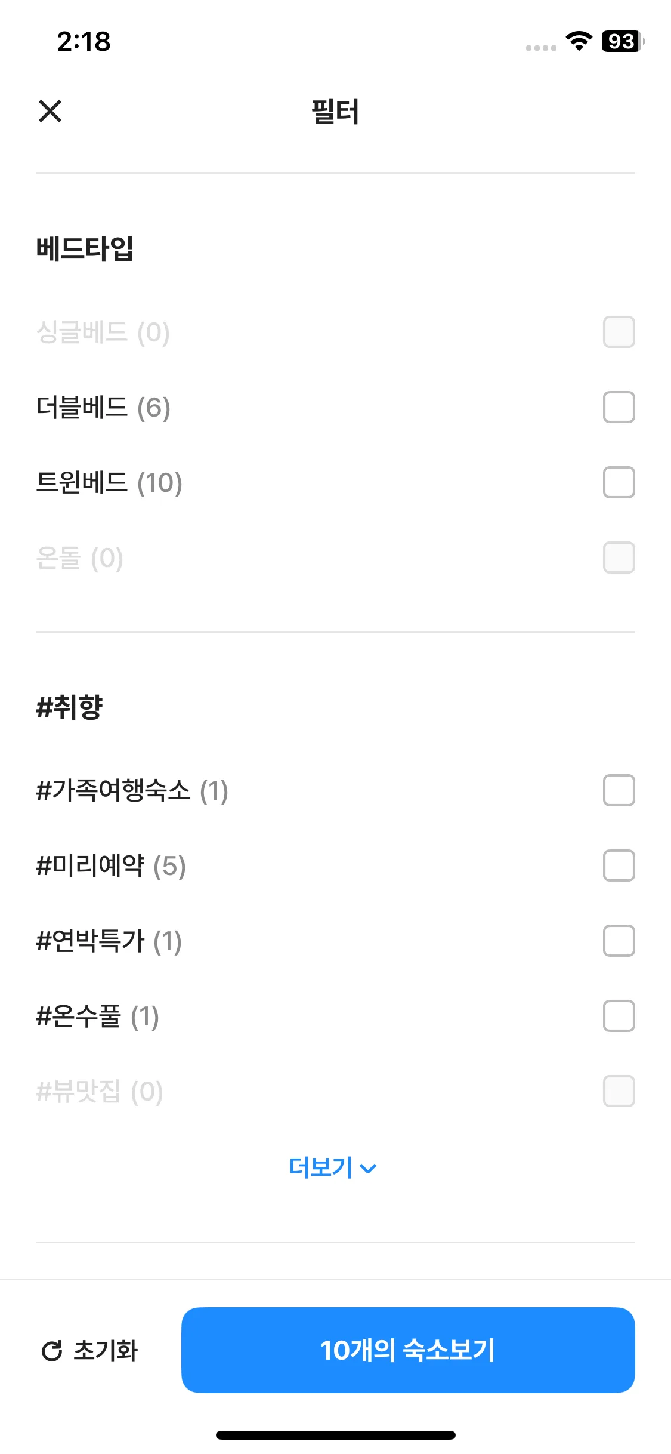Close the filter screen with X icon
This screenshot has width=671, height=1454.
[50, 111]
